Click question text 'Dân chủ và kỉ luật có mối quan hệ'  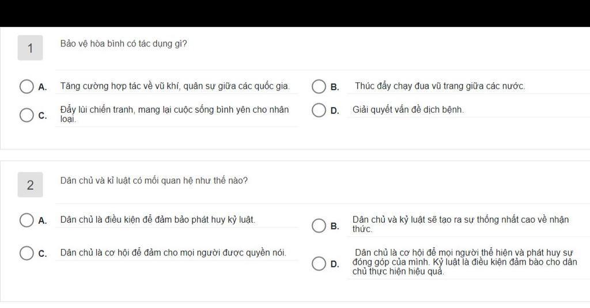(154, 181)
